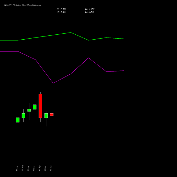Click the large red candlestick for 02 Sep
The image size is (177, 177).
tap(40, 106)
